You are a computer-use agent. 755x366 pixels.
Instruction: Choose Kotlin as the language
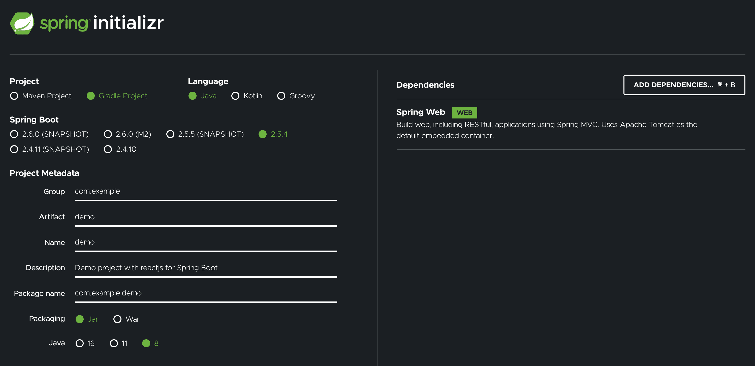(x=235, y=96)
